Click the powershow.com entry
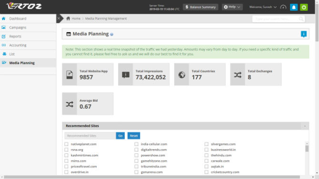The height and width of the screenshot is (179, 319). pyautogui.click(x=153, y=155)
